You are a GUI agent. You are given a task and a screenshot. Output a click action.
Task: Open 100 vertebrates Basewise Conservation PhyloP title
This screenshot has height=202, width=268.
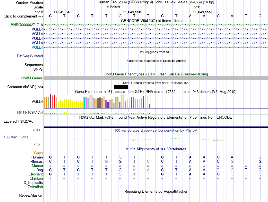pyautogui.click(x=156, y=131)
